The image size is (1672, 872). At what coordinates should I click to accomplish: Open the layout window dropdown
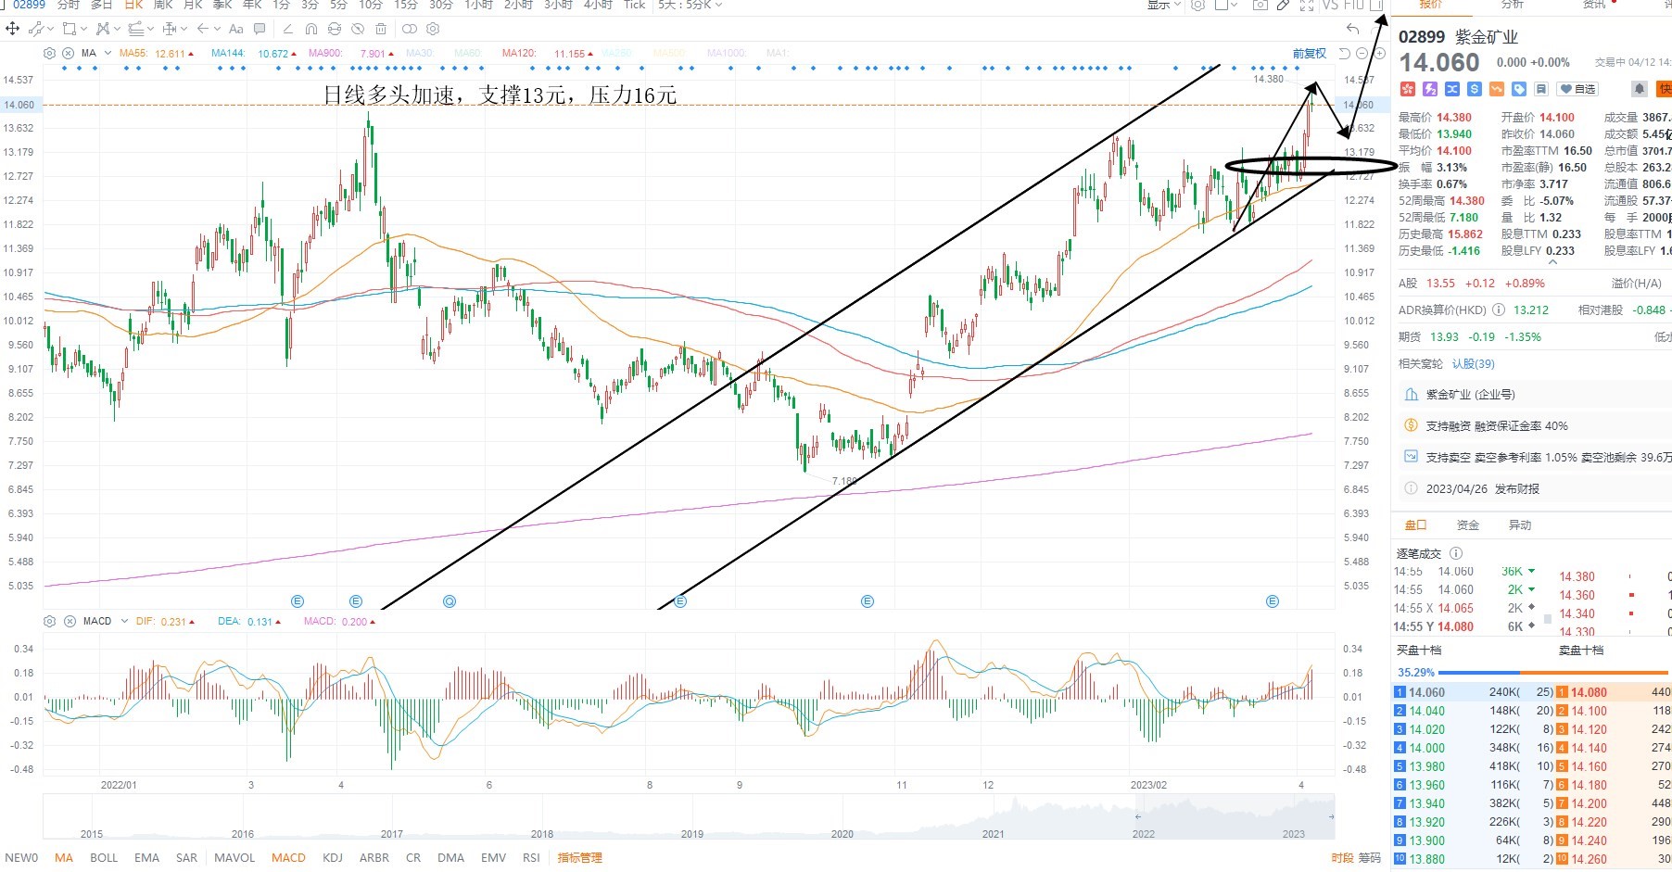(1225, 5)
